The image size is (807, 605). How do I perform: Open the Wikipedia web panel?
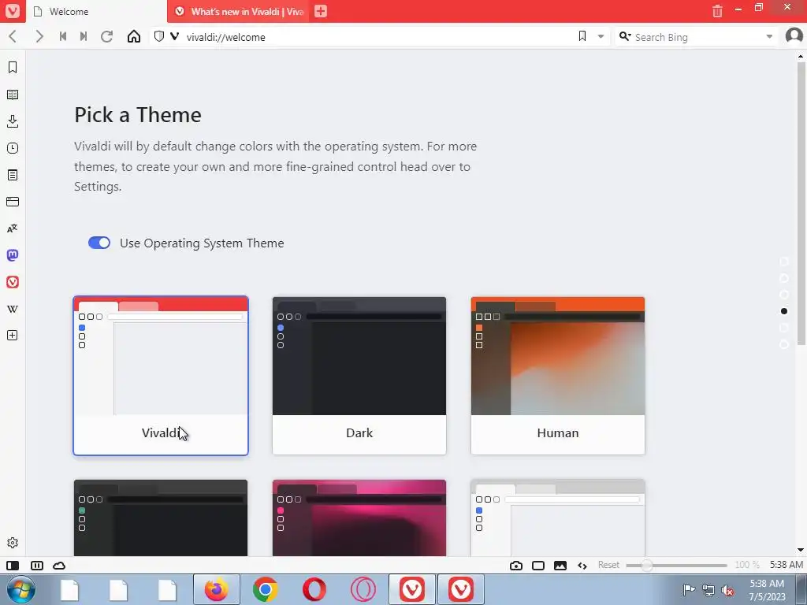tap(13, 309)
